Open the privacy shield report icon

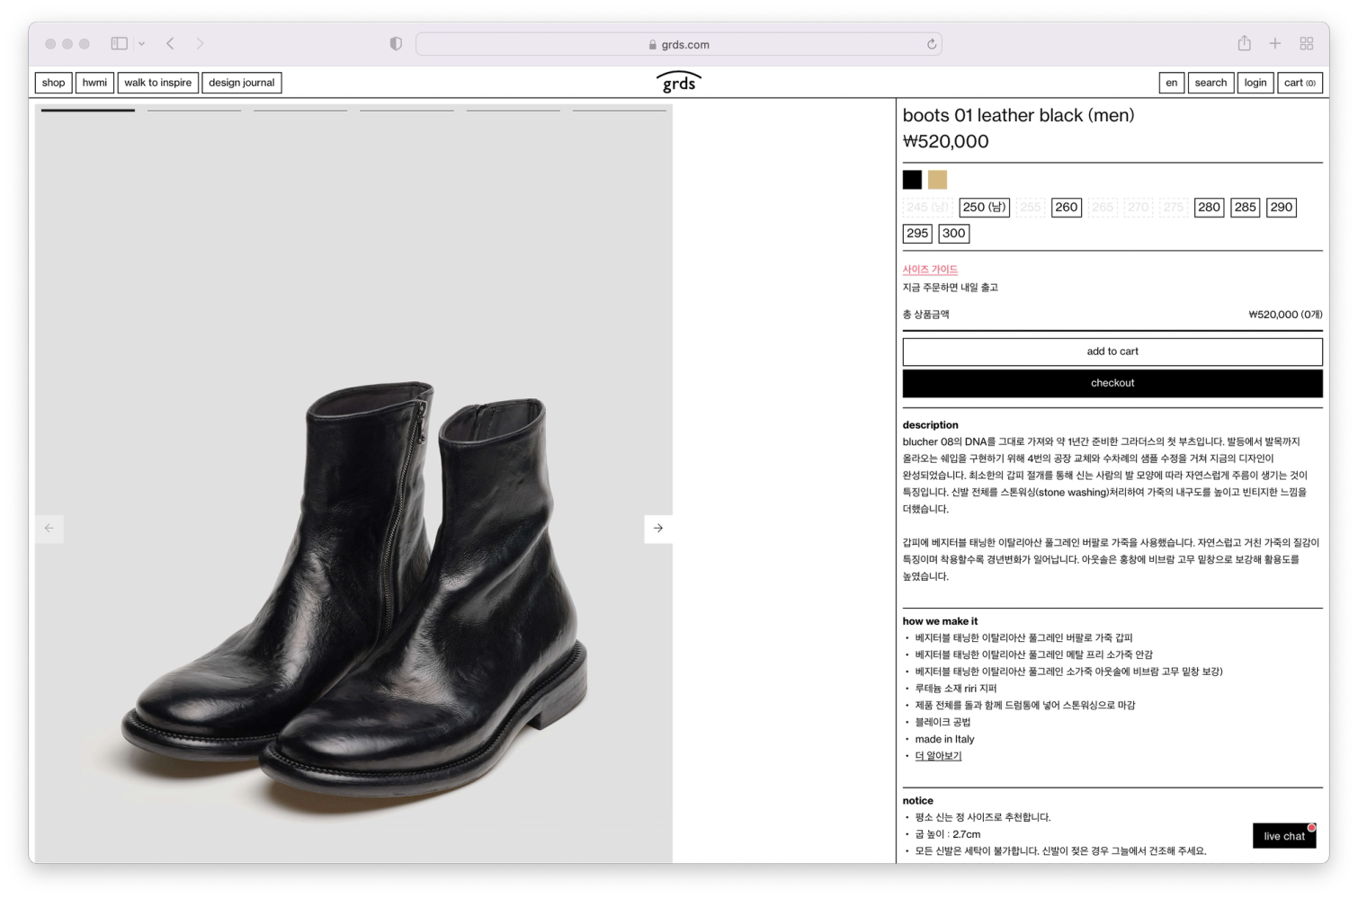[x=396, y=43]
